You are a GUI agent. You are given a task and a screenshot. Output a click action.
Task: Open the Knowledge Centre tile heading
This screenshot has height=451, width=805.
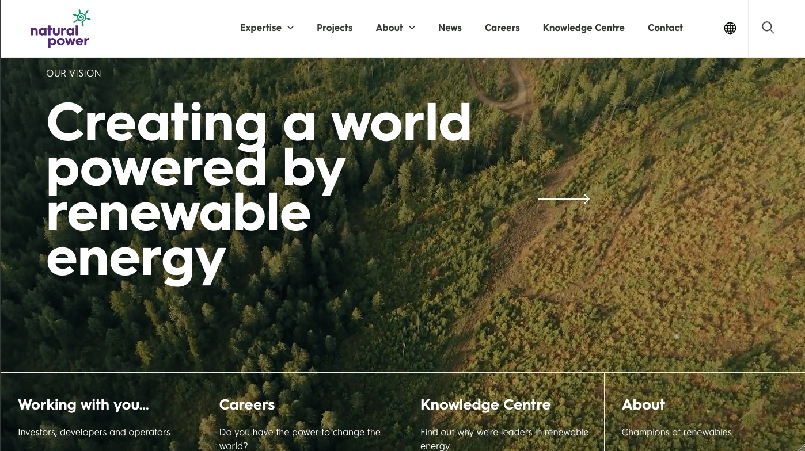click(485, 405)
